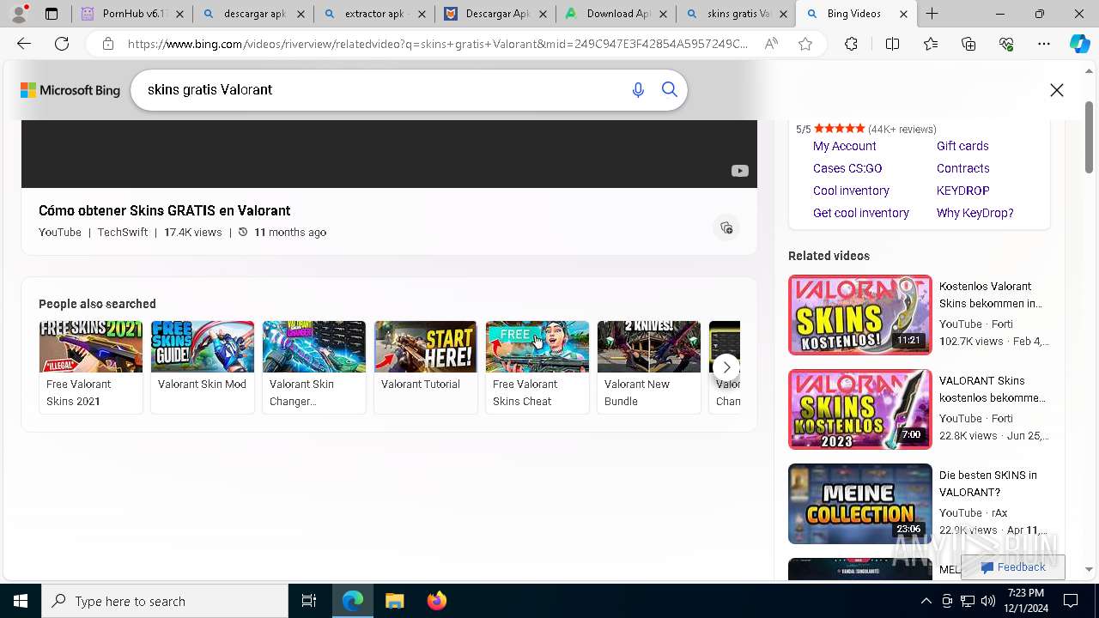This screenshot has height=618, width=1099.
Task: Open the Feedback button
Action: click(1013, 567)
